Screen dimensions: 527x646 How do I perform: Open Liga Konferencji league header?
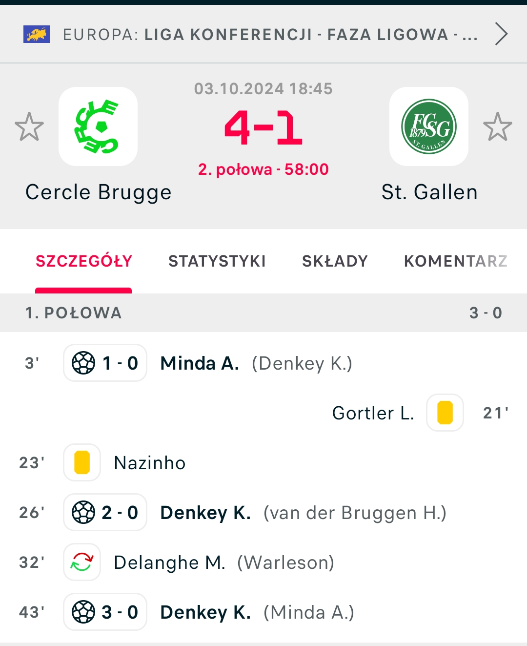[270, 35]
